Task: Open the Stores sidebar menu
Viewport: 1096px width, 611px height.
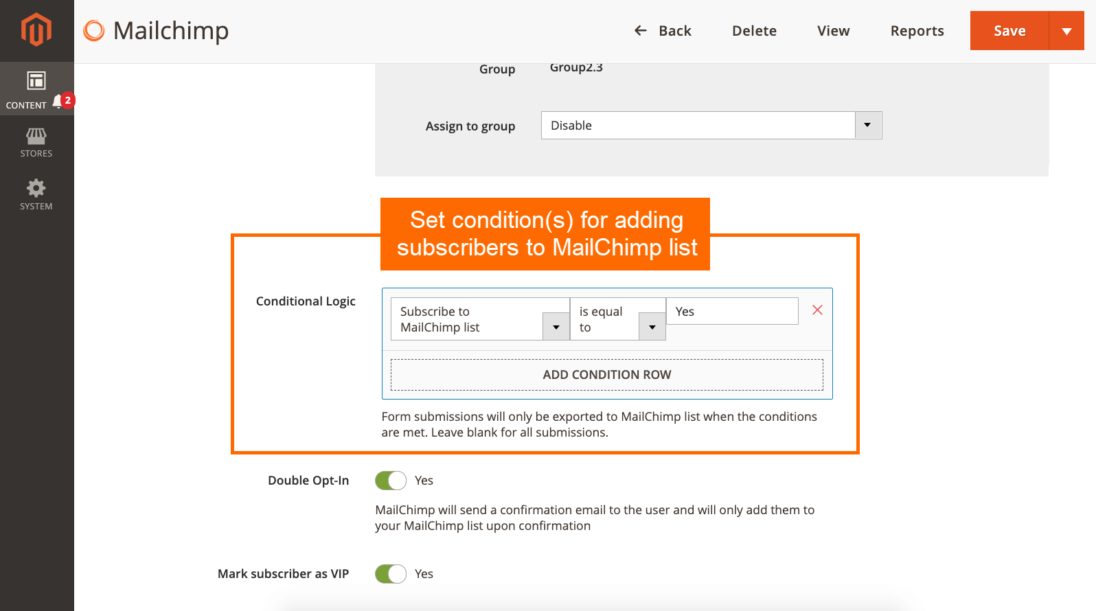Action: (36, 142)
